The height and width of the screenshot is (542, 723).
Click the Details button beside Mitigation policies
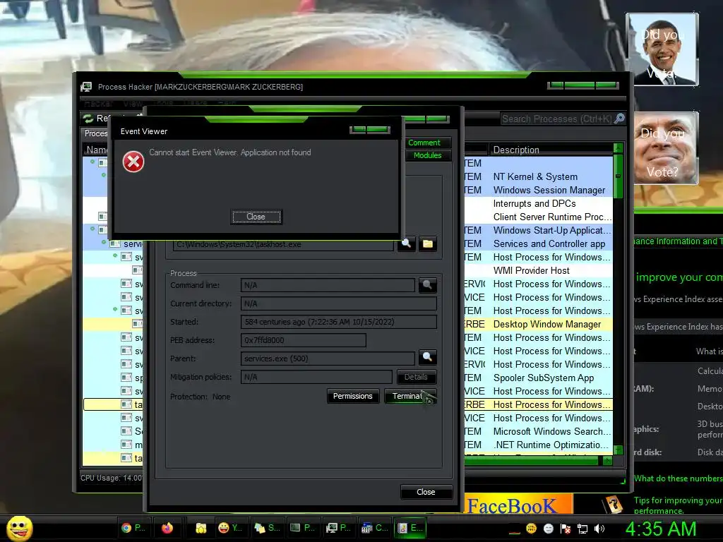point(417,377)
